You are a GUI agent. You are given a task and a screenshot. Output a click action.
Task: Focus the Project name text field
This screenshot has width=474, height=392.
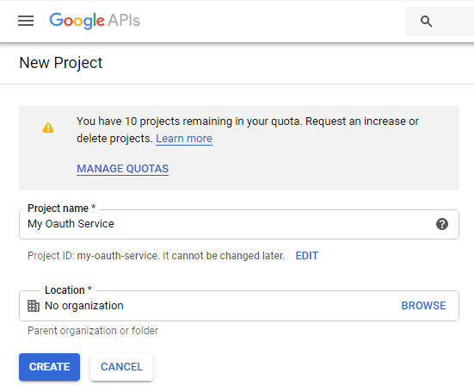[x=239, y=224]
